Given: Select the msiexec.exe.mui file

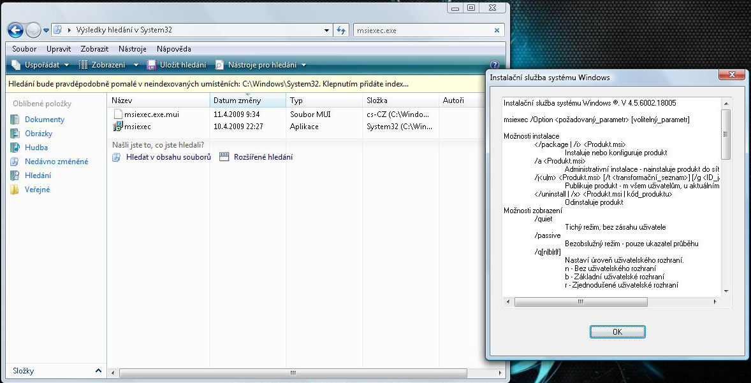Looking at the screenshot, I should (151, 115).
